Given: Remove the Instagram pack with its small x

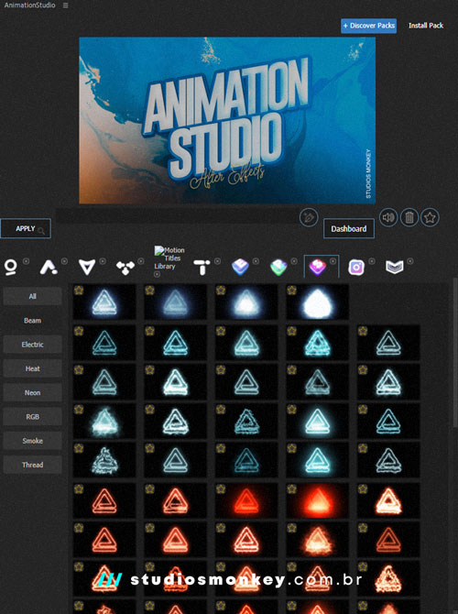Looking at the screenshot, I should 372,261.
